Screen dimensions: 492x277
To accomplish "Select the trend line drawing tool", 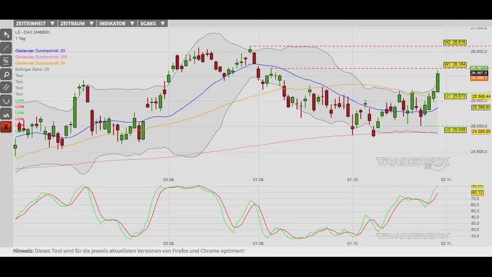I will pos(6,48).
